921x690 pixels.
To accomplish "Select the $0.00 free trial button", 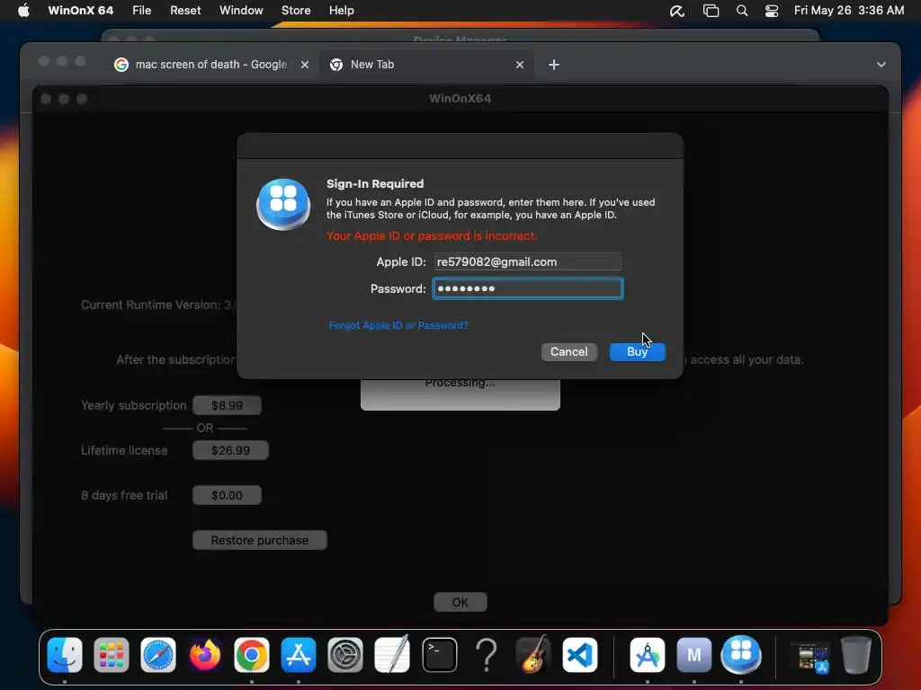I will 227,496.
